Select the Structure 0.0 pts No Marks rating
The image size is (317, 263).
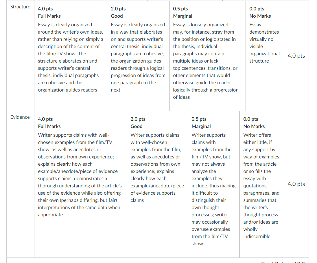[x=265, y=56]
